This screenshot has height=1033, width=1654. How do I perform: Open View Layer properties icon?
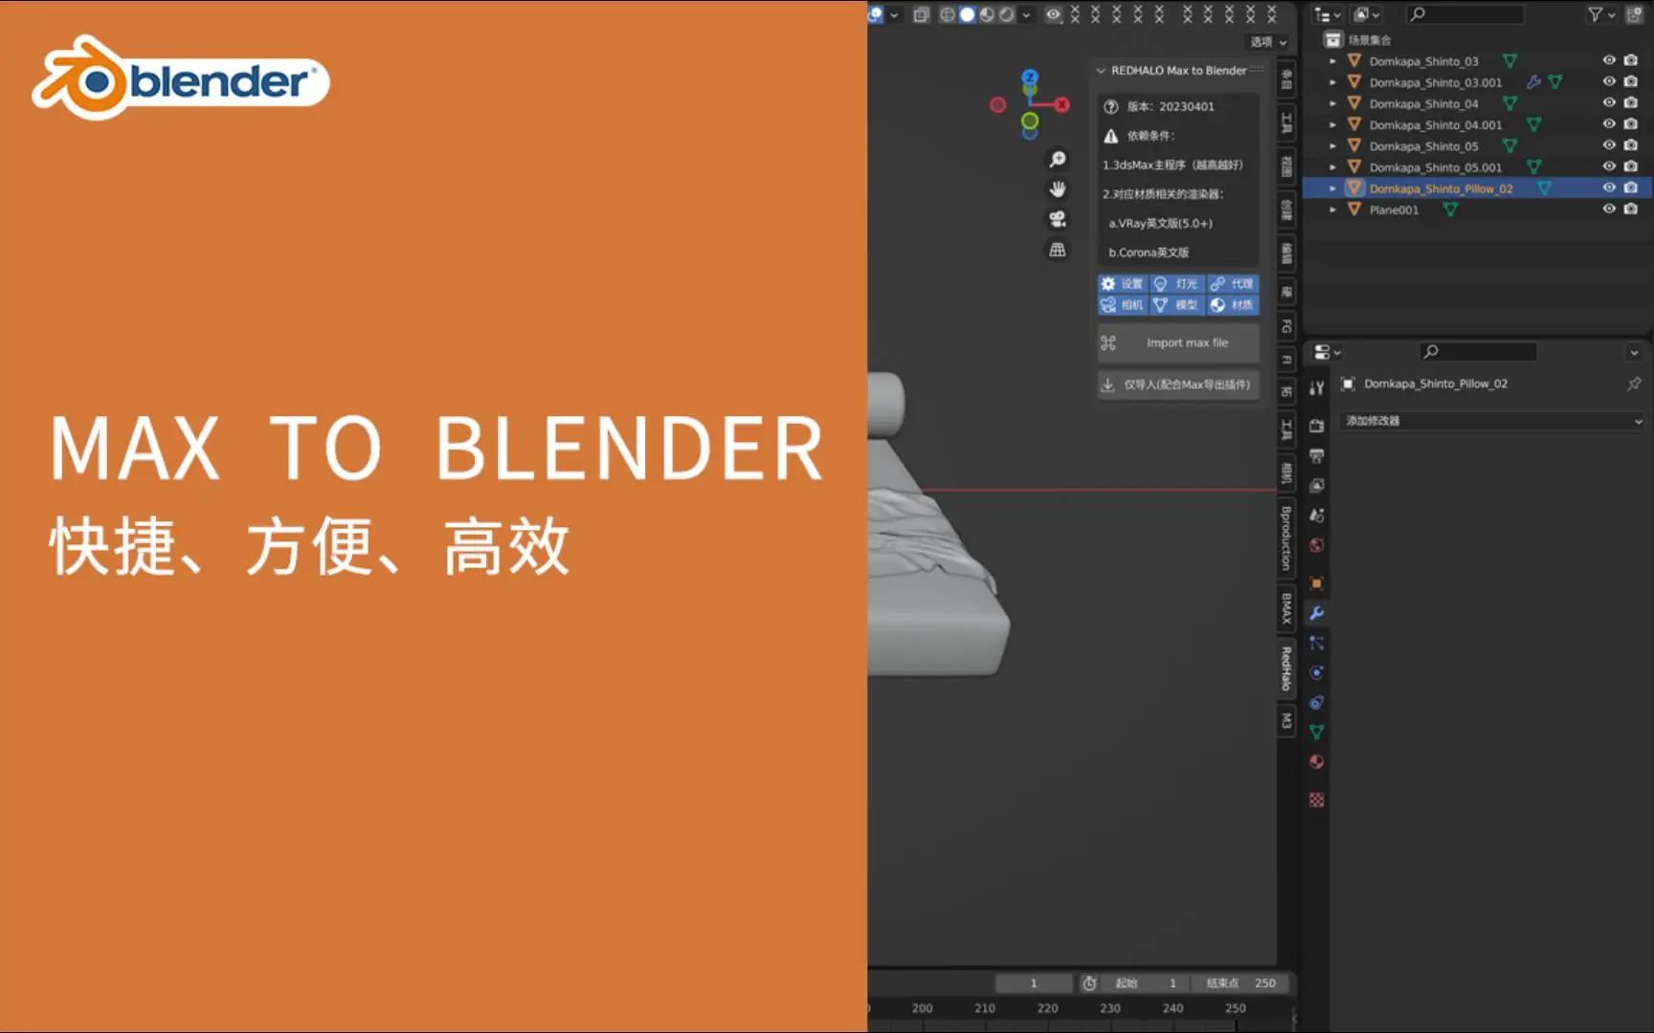click(x=1317, y=485)
